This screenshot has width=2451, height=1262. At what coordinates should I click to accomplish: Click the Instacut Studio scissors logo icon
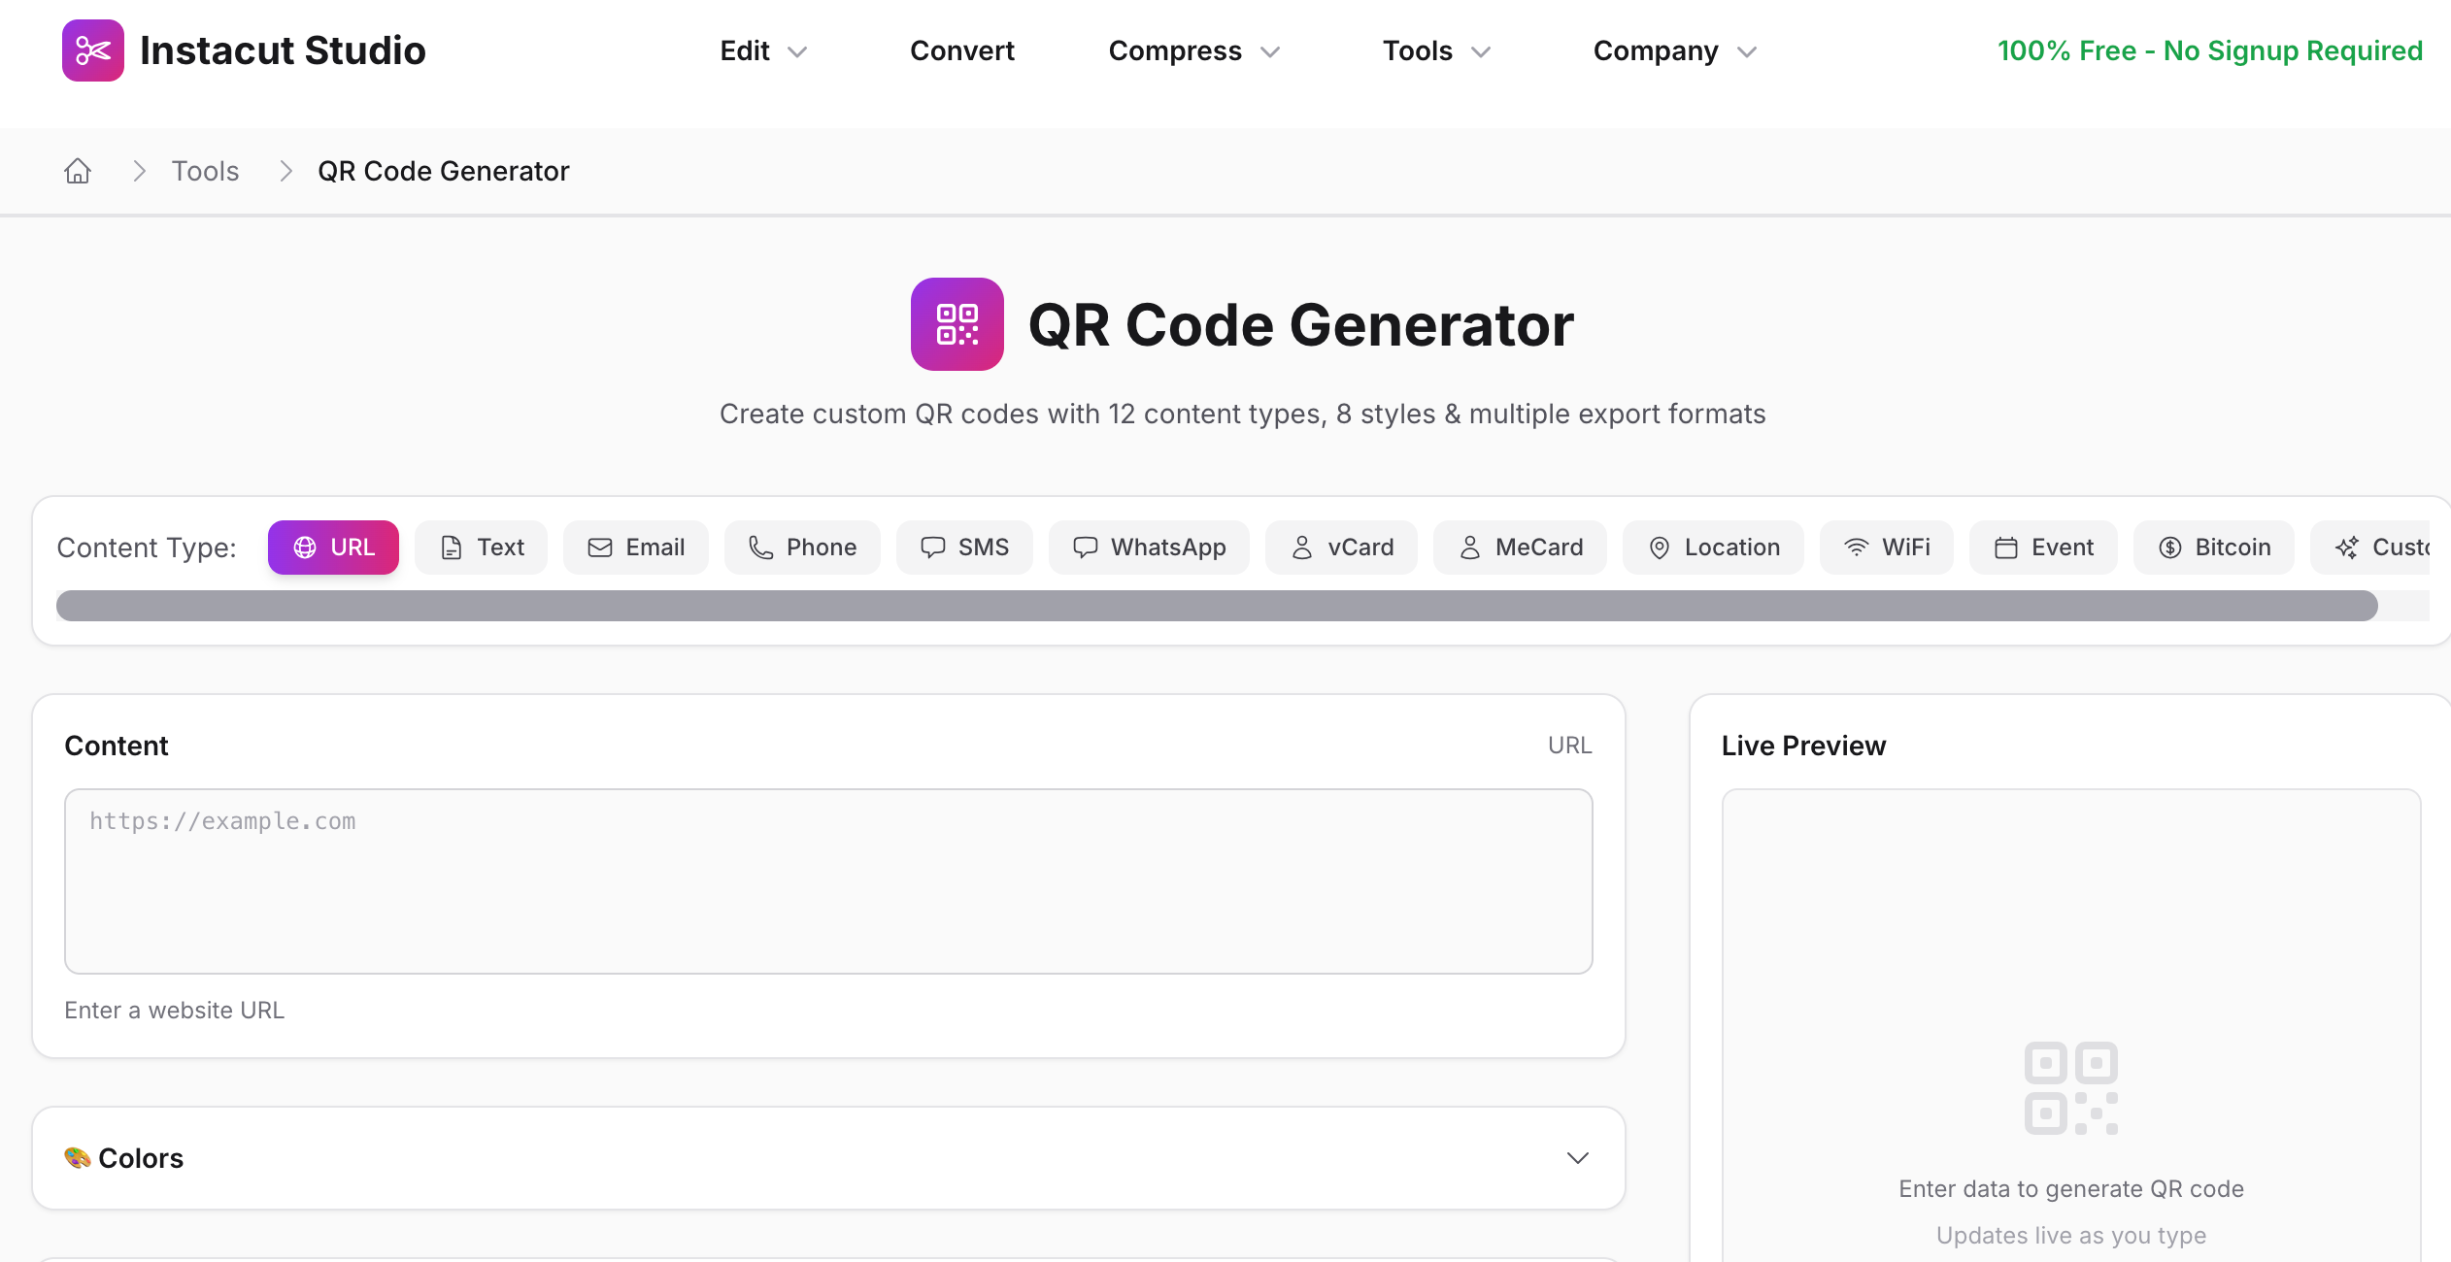[x=93, y=50]
